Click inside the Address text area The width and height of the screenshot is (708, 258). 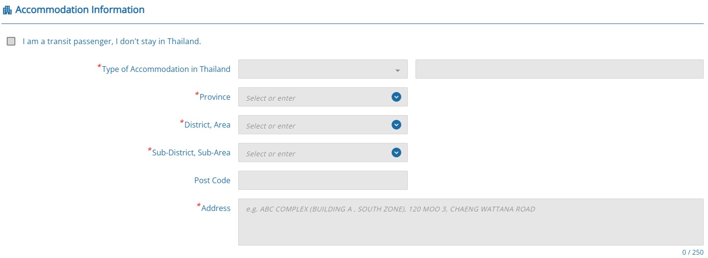[471, 225]
